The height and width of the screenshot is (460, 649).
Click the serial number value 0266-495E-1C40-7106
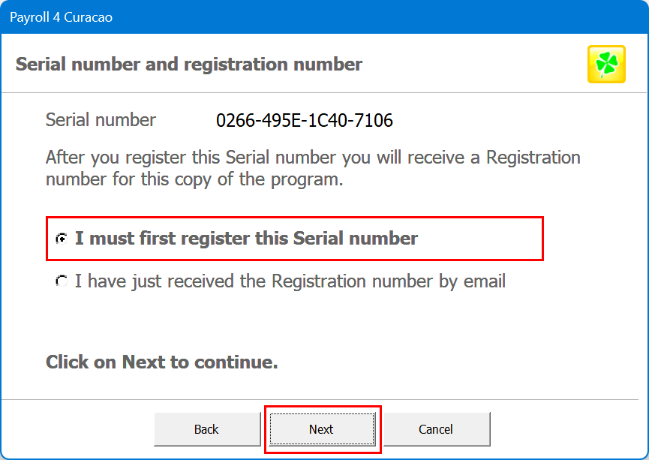pyautogui.click(x=304, y=120)
